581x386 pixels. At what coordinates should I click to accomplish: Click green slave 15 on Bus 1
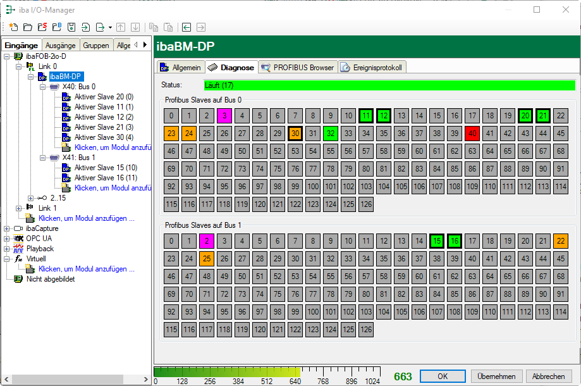coord(437,241)
